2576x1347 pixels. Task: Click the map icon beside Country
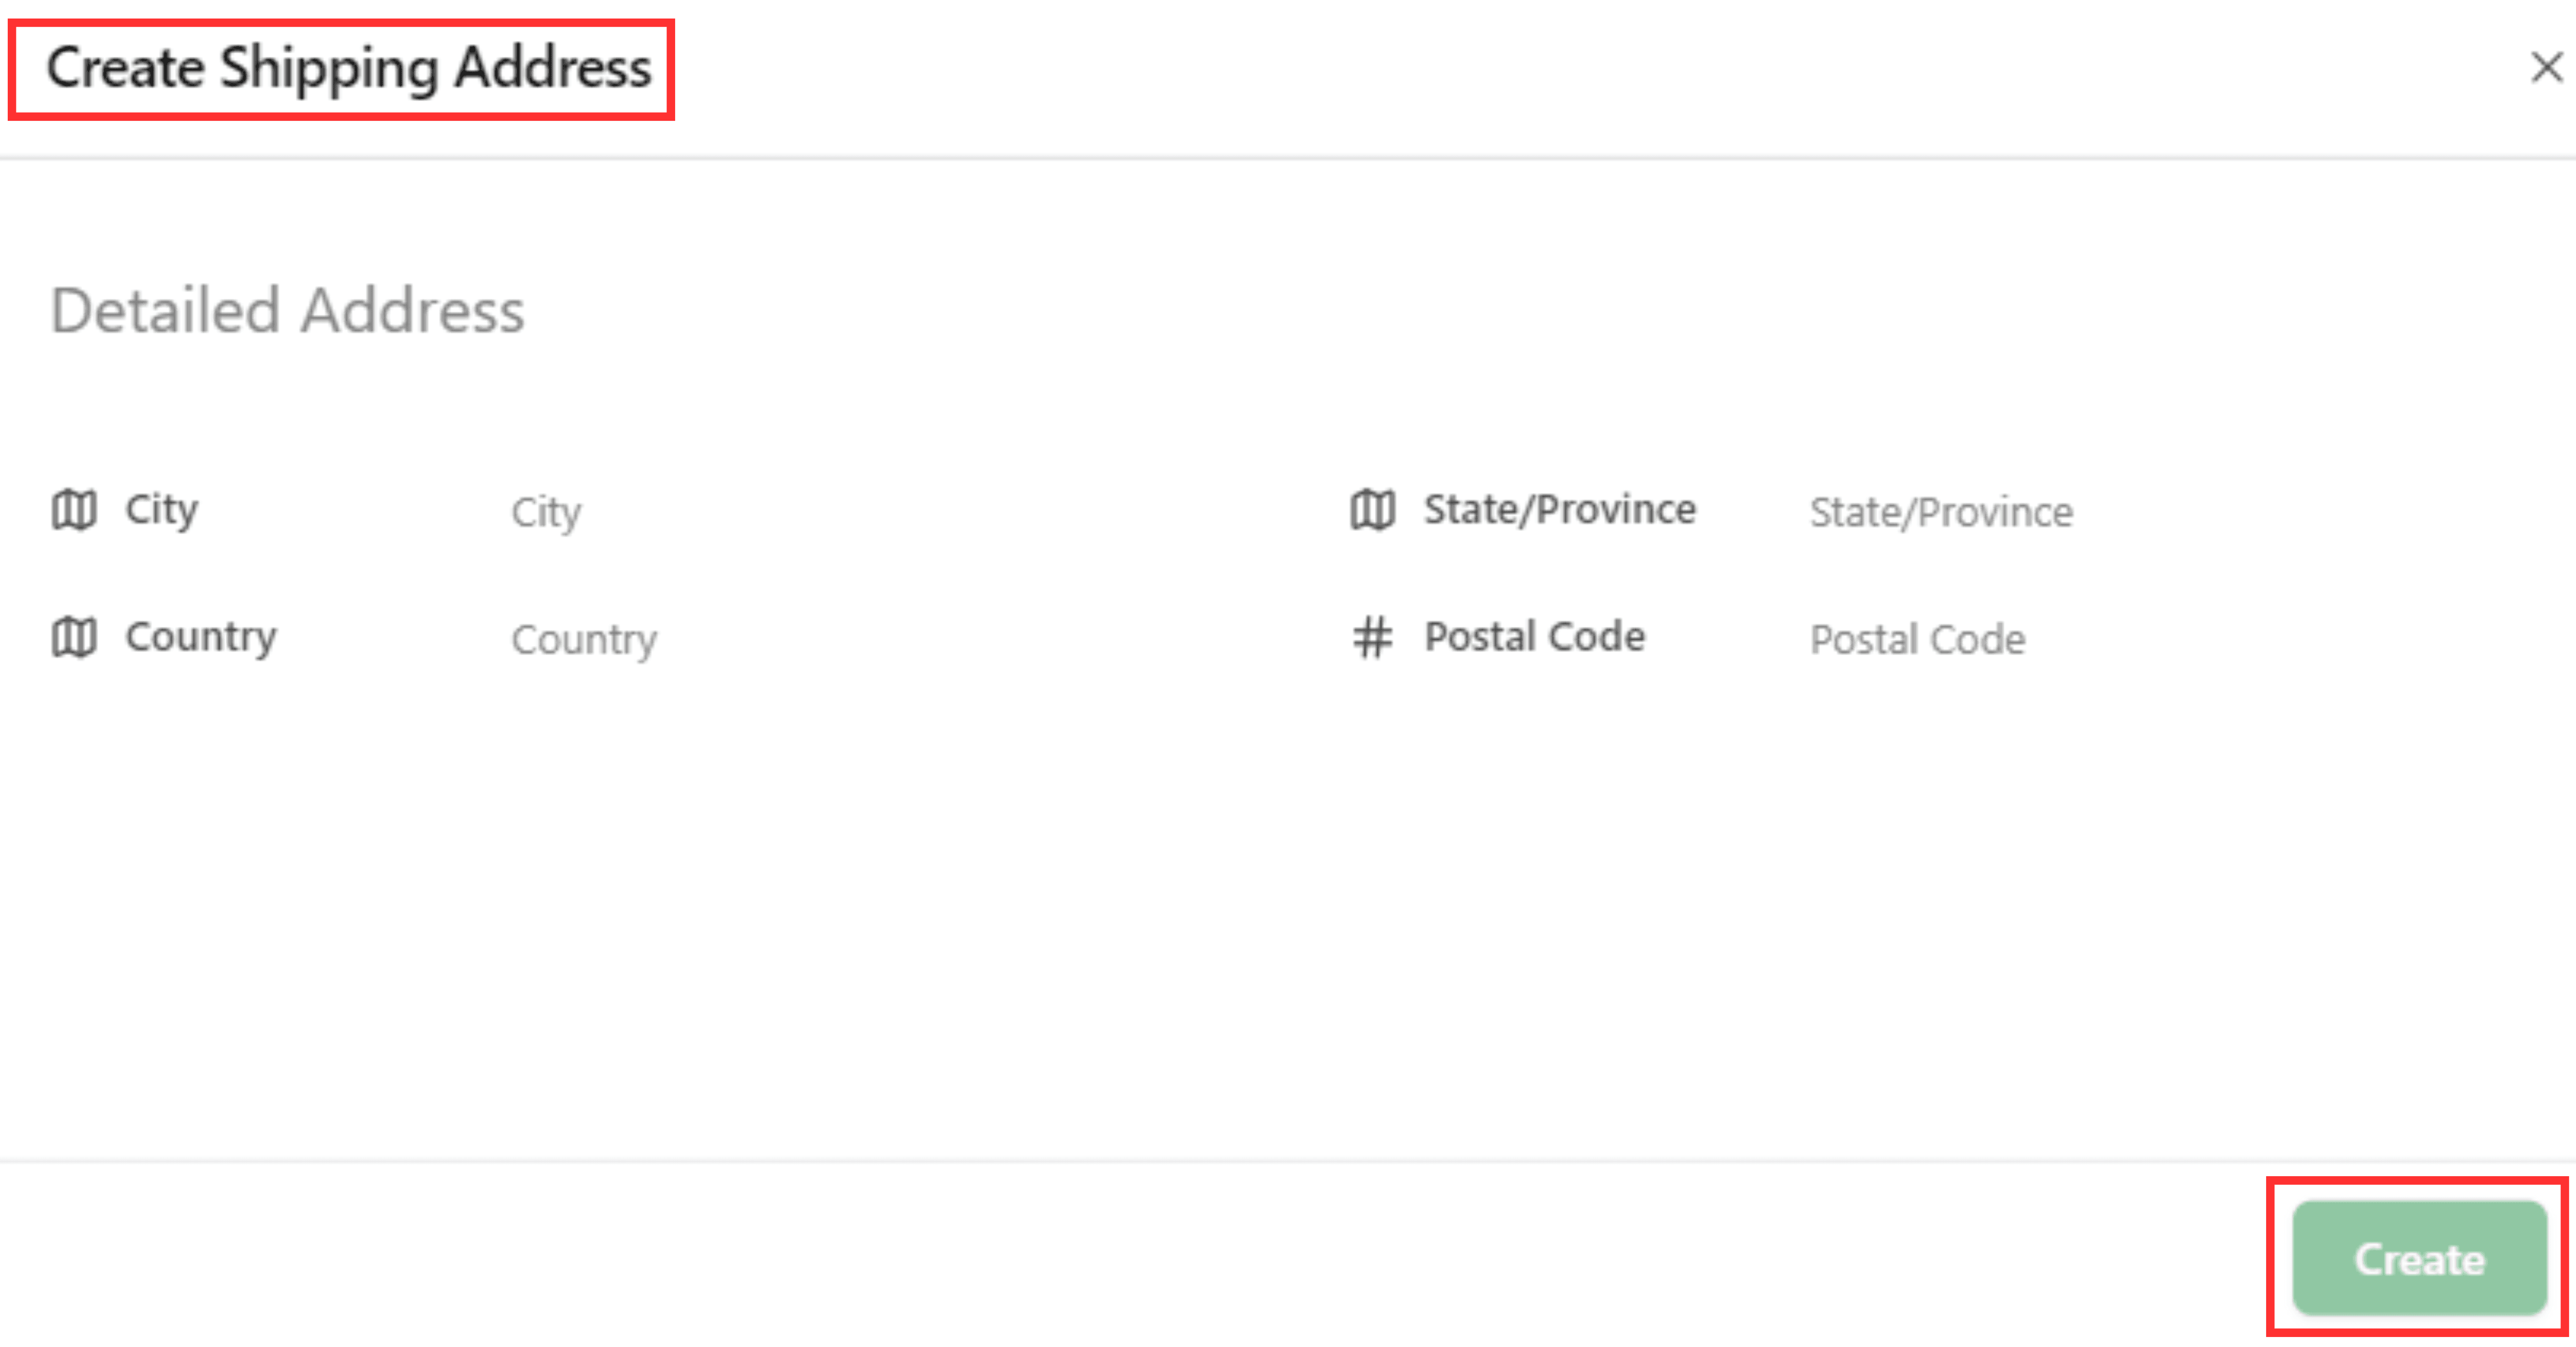(x=74, y=637)
